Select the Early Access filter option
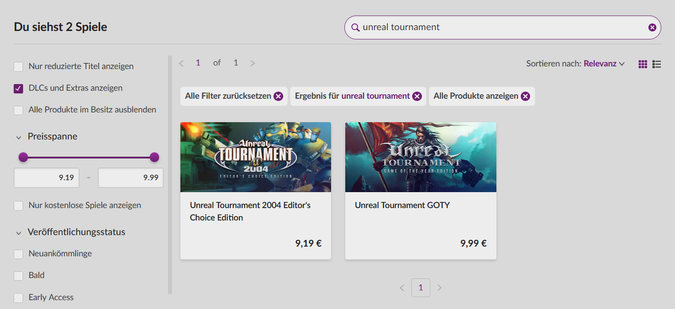 pyautogui.click(x=18, y=297)
